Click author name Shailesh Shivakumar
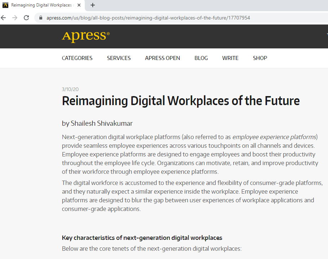This screenshot has width=328, height=259. click(101, 123)
